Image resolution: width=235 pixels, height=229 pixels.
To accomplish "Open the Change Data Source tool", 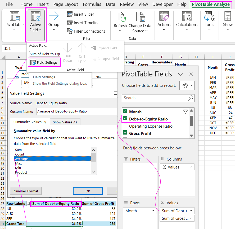I will point(140,18).
